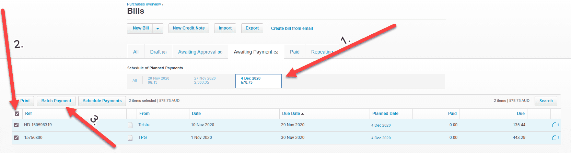Click the document icon beside TPG
Viewport: 571px width, 153px height.
[x=130, y=138]
